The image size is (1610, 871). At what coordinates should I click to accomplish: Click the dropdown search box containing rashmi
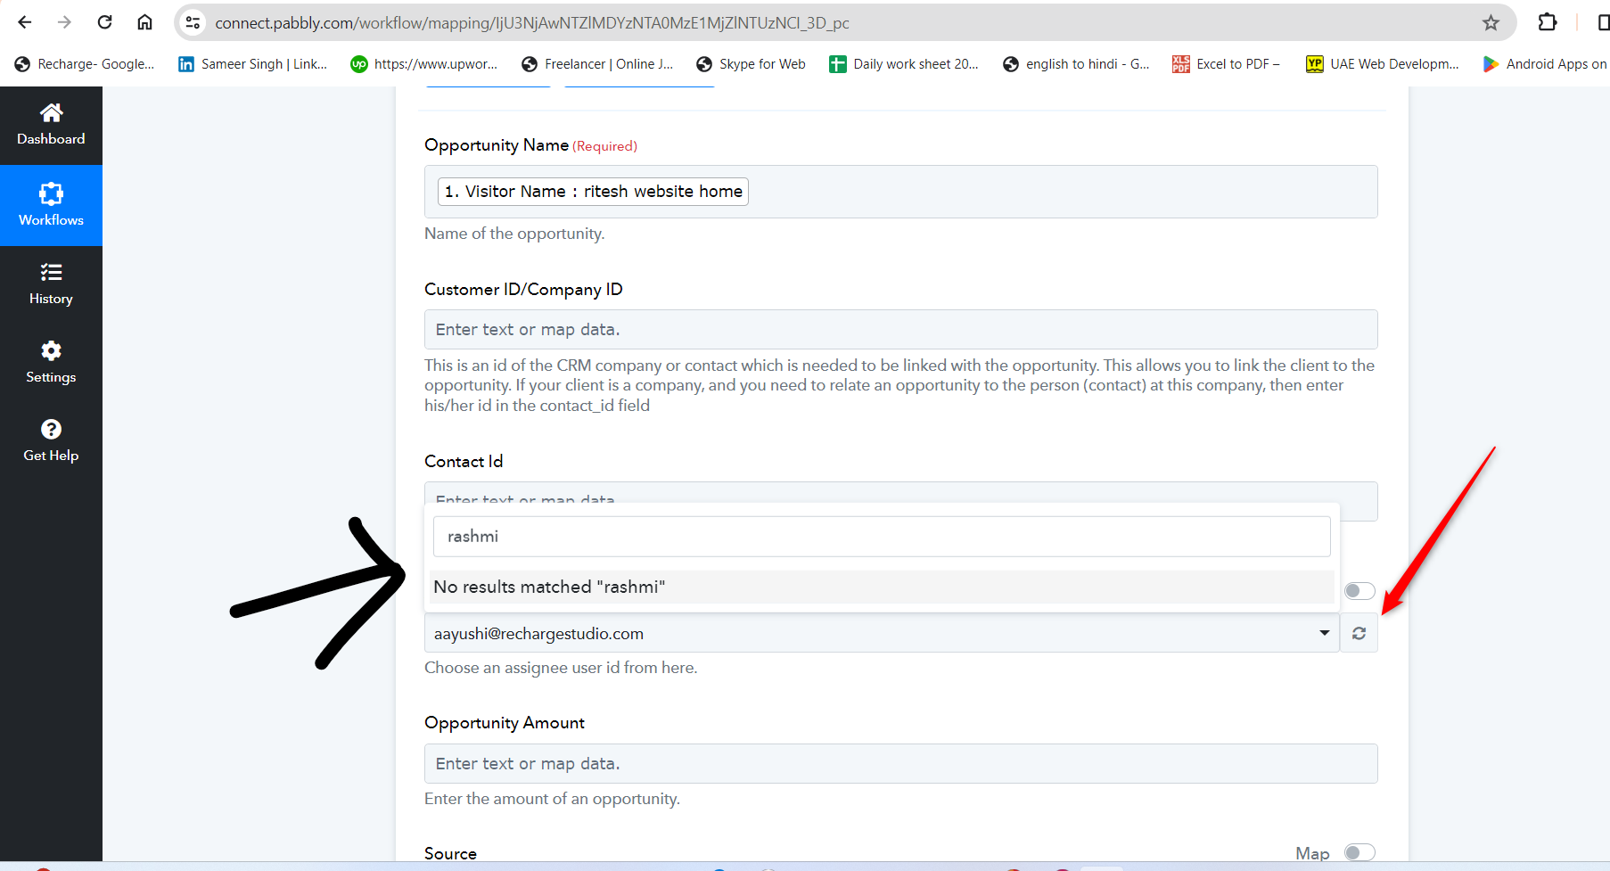[881, 537]
